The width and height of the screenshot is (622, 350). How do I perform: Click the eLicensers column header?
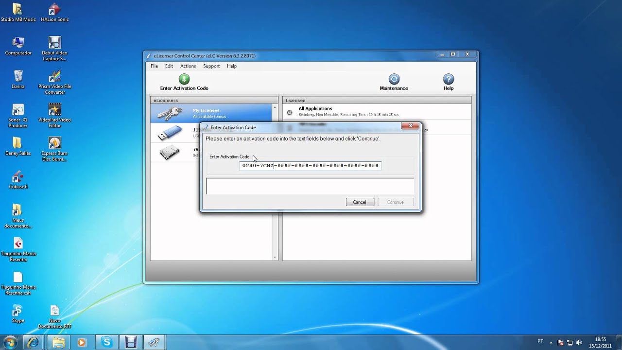[214, 100]
